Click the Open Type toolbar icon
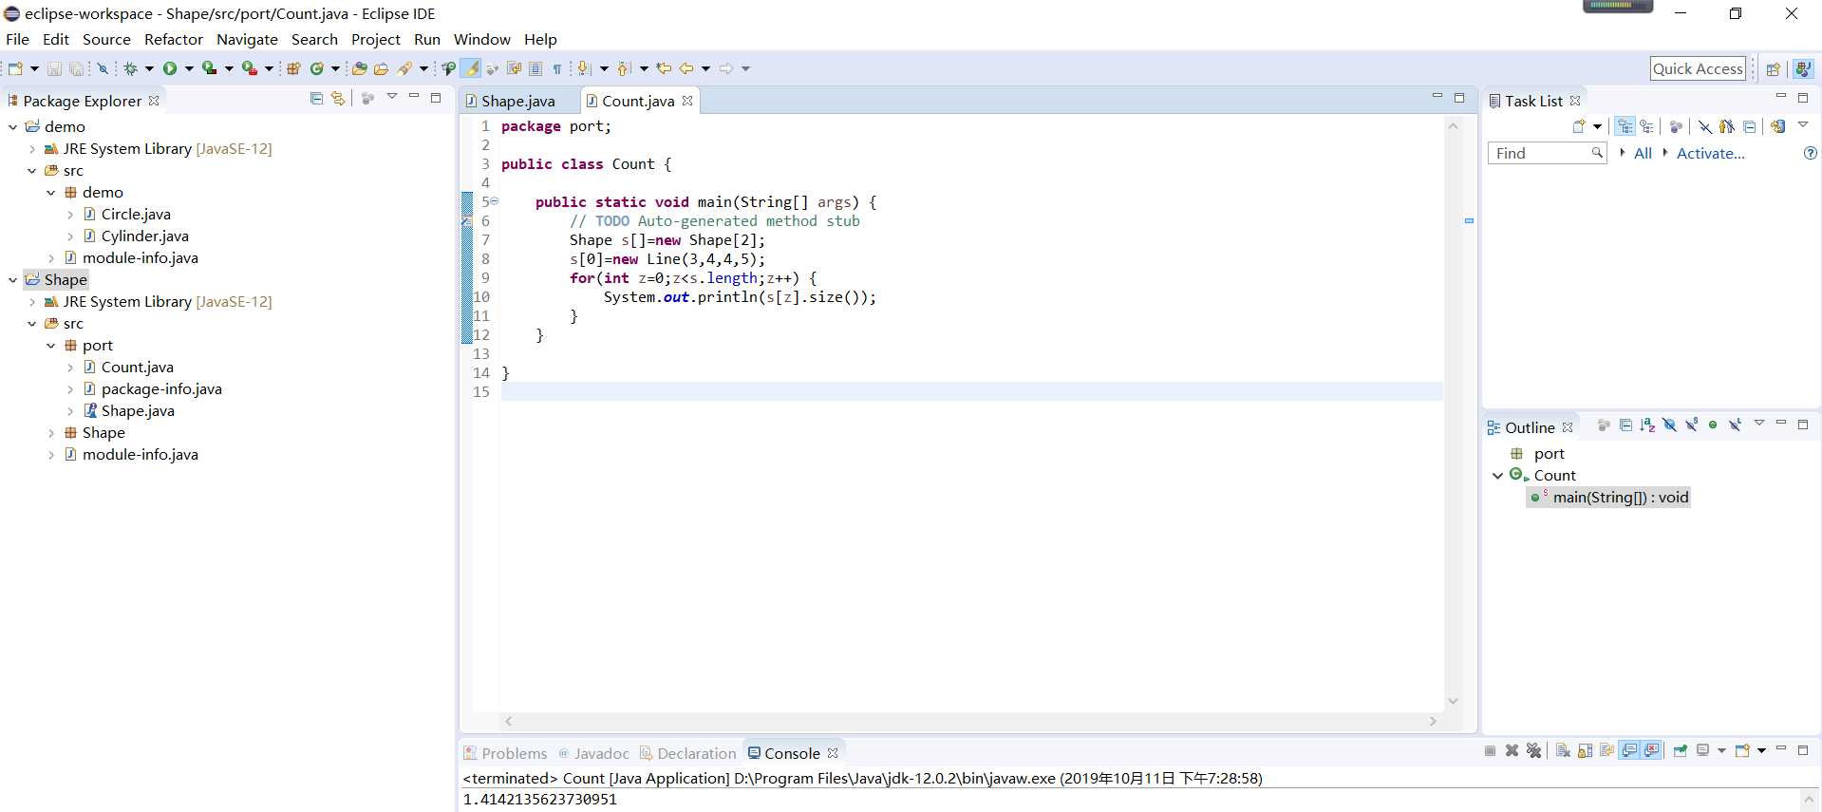The height and width of the screenshot is (812, 1822). (x=359, y=68)
